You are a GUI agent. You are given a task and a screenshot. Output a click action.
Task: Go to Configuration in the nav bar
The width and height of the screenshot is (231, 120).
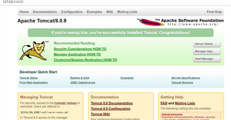[x=72, y=12]
